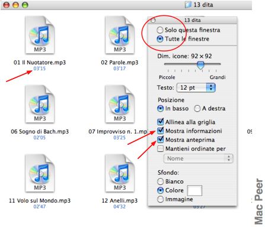Click the 'Piccole' label below the slider
The image size is (265, 227).
click(x=167, y=77)
